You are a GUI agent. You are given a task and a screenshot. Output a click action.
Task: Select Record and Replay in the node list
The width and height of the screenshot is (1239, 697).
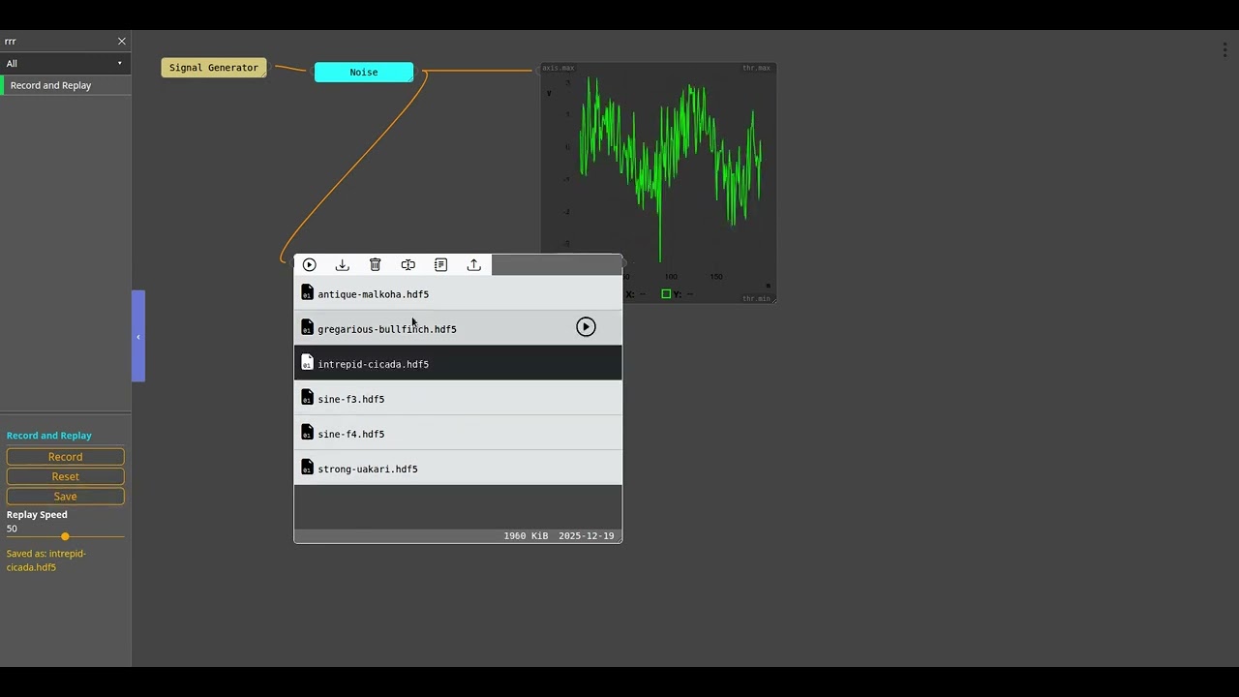point(66,85)
